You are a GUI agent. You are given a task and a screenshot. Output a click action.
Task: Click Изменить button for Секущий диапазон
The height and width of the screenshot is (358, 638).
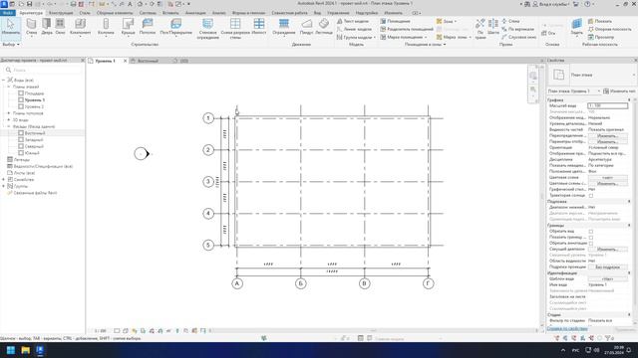click(608, 250)
